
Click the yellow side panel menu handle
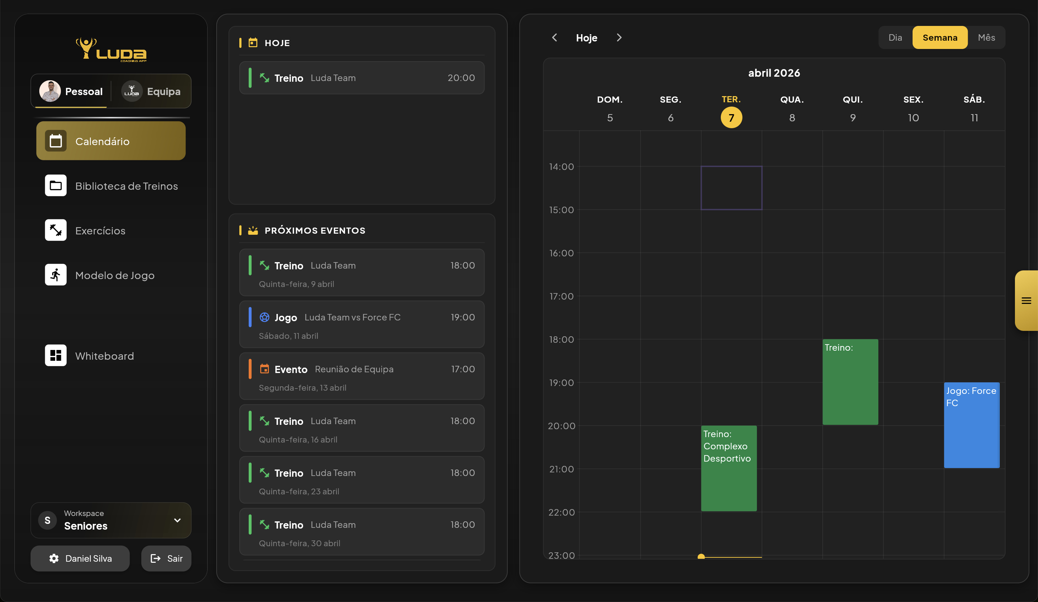[x=1026, y=301]
